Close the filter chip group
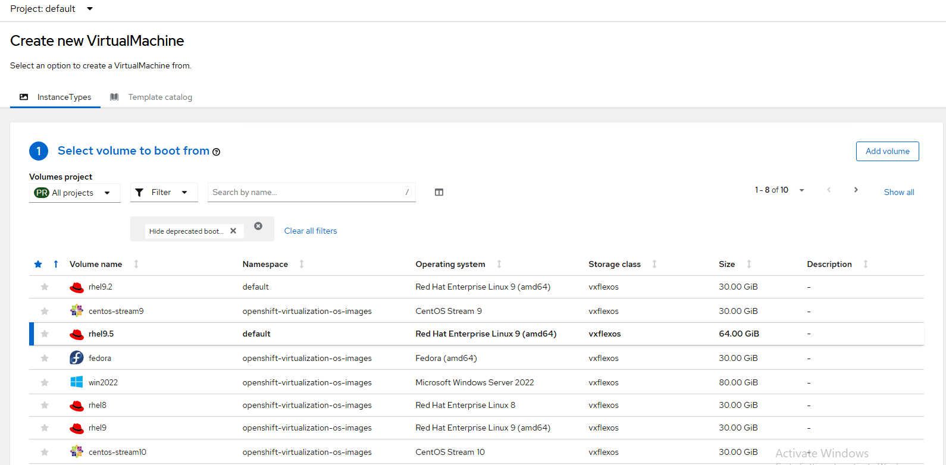 tap(258, 226)
